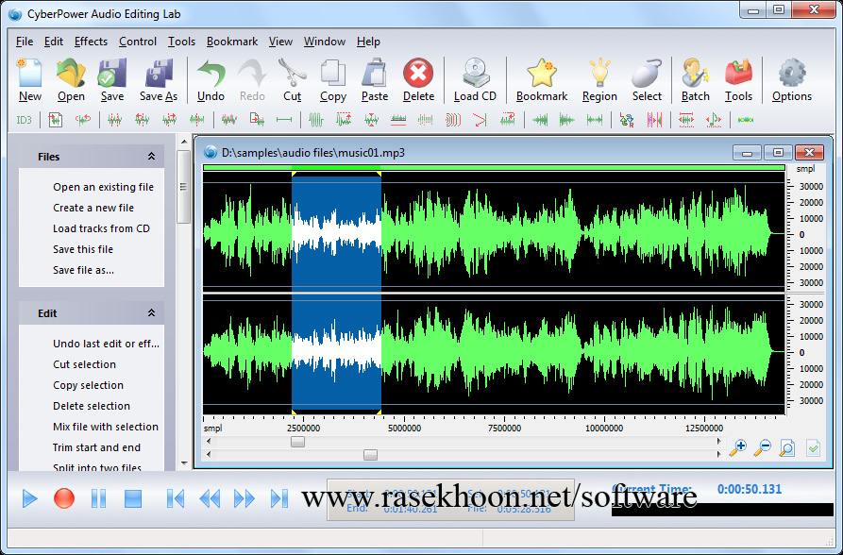Image resolution: width=843 pixels, height=555 pixels.
Task: Click 'Save file as...' link
Action: [x=83, y=270]
